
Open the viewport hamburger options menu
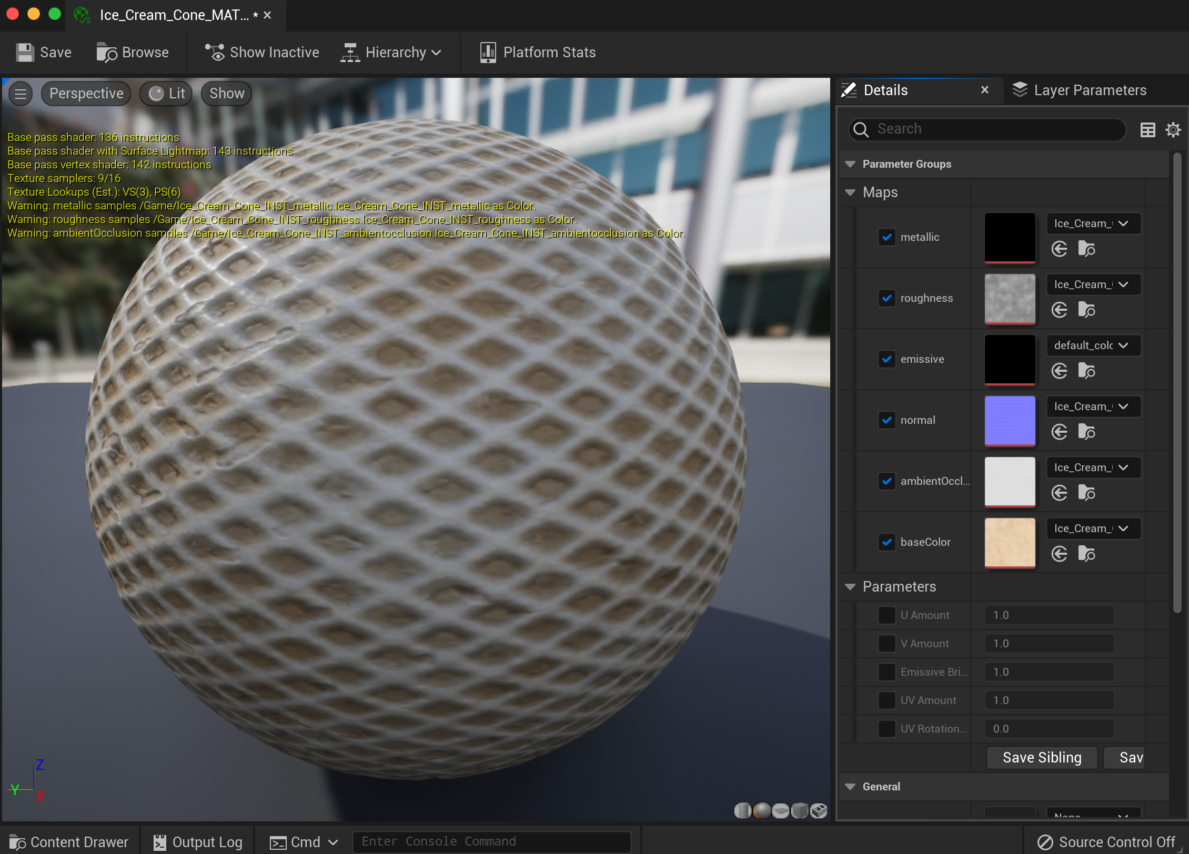[21, 94]
